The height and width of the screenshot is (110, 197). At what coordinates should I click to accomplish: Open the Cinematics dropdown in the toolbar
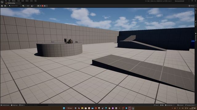(x=32, y=6)
